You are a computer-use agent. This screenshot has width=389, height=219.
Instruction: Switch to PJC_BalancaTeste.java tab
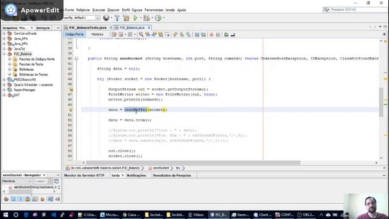pyautogui.click(x=88, y=27)
